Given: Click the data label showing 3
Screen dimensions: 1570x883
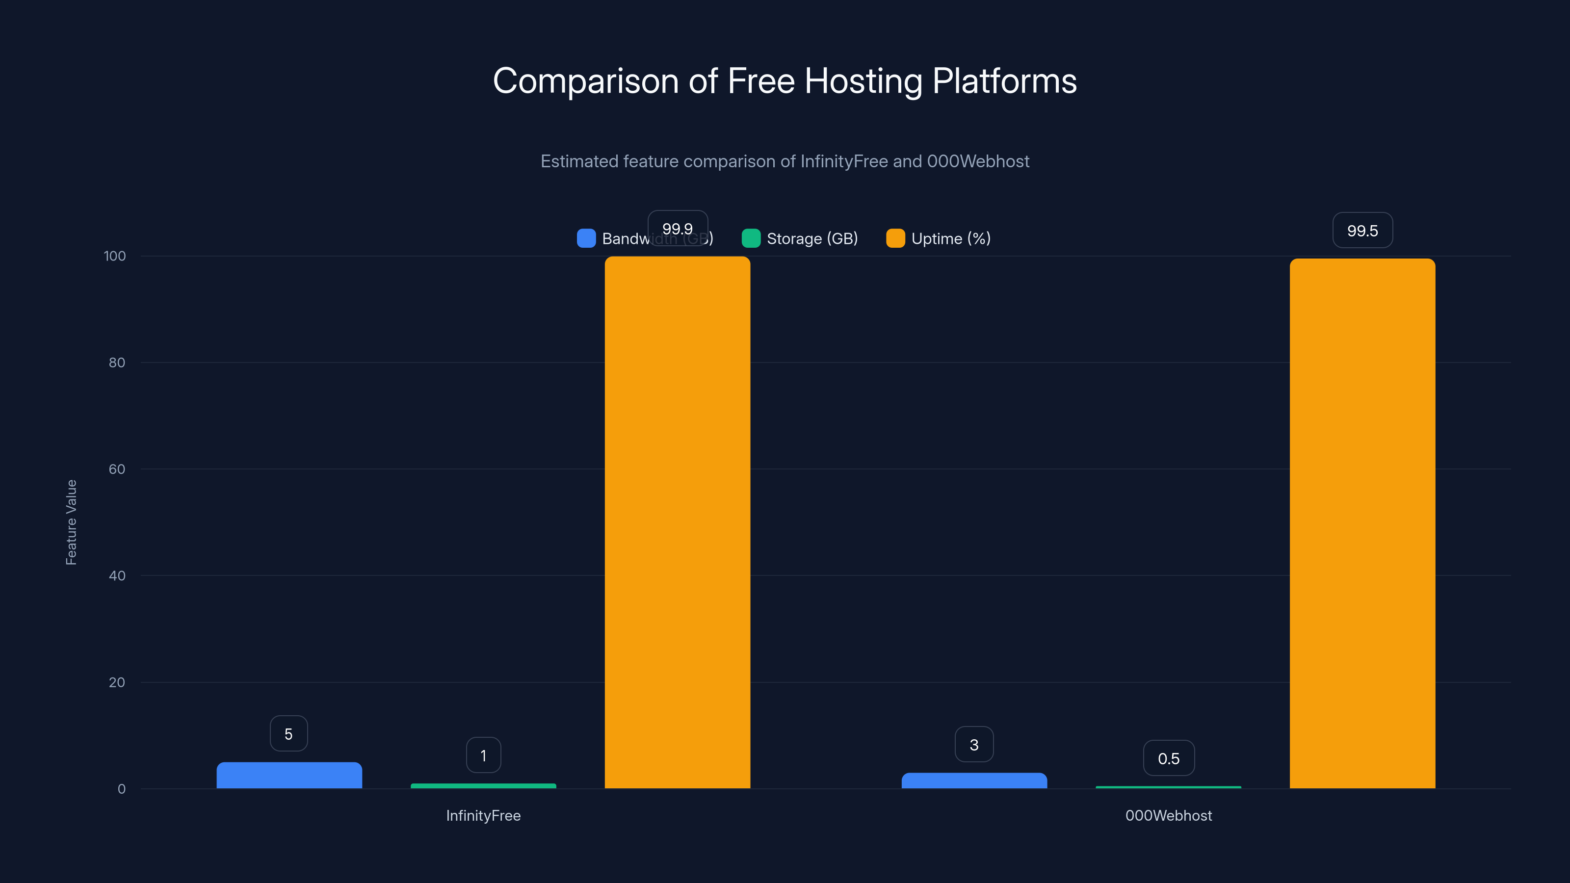Looking at the screenshot, I should [974, 744].
